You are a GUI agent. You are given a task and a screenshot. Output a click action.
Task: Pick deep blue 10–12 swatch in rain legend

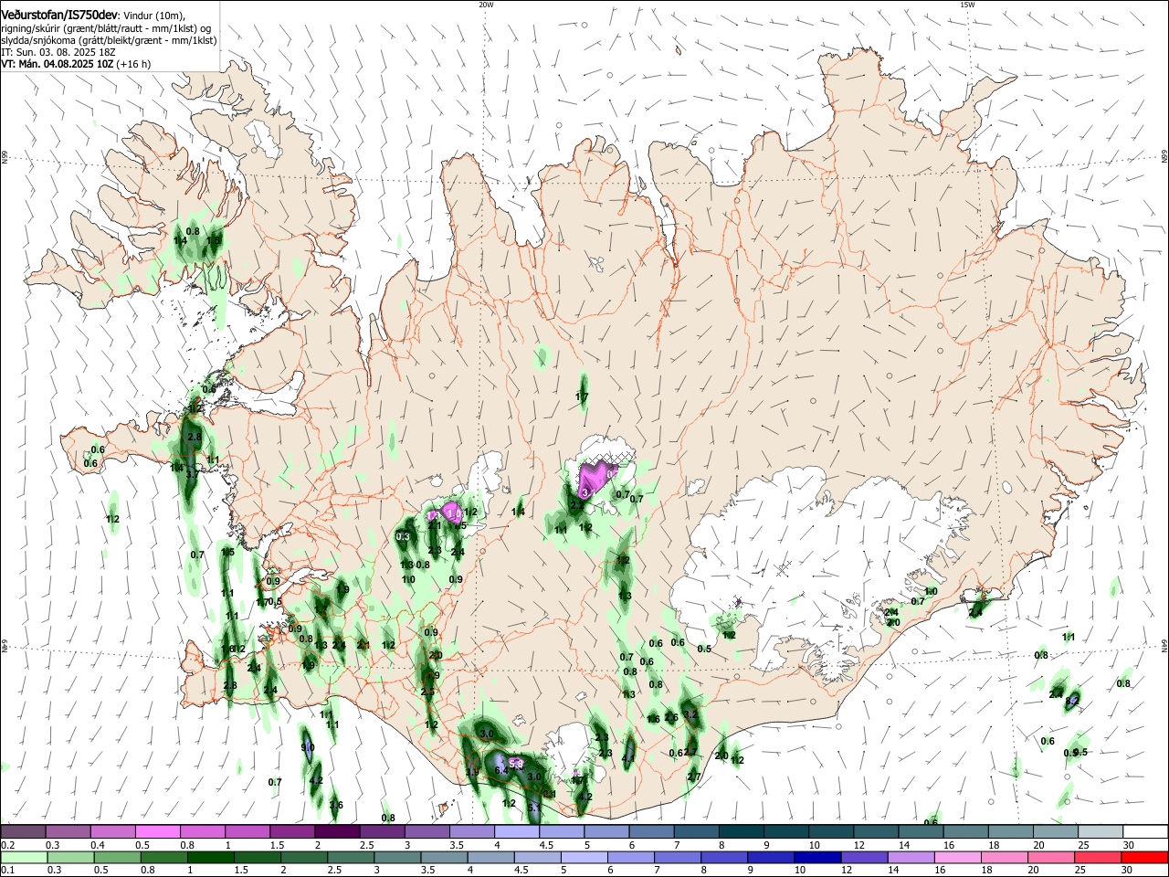point(818,857)
